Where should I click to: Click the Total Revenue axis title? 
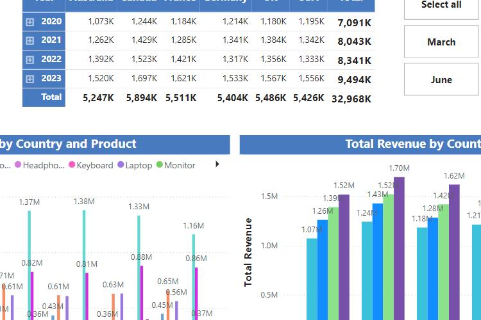click(x=248, y=252)
